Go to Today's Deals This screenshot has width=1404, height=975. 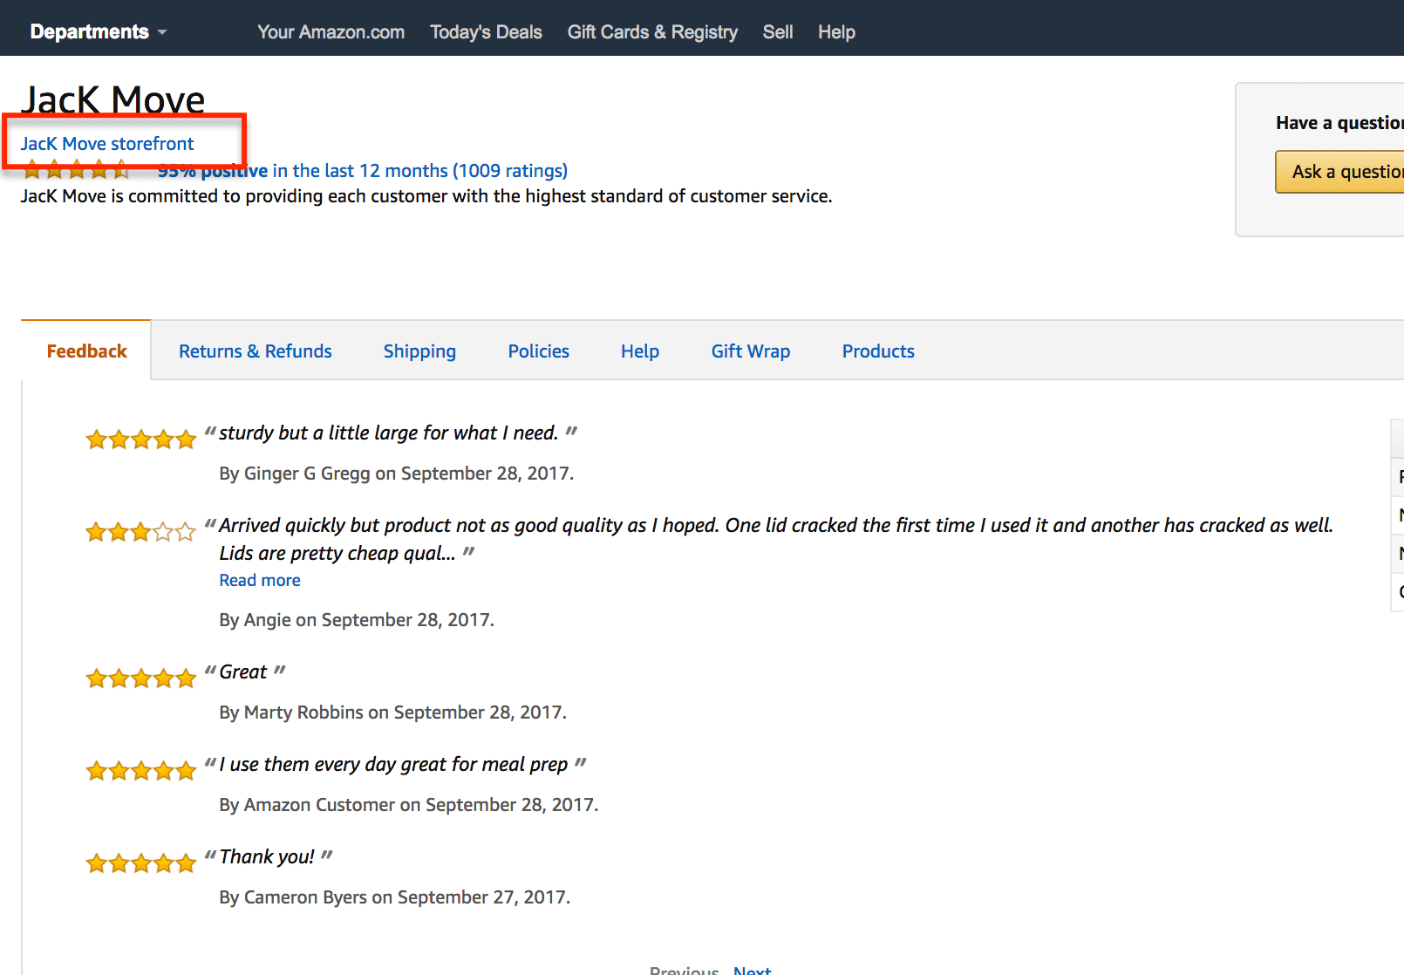(x=486, y=32)
